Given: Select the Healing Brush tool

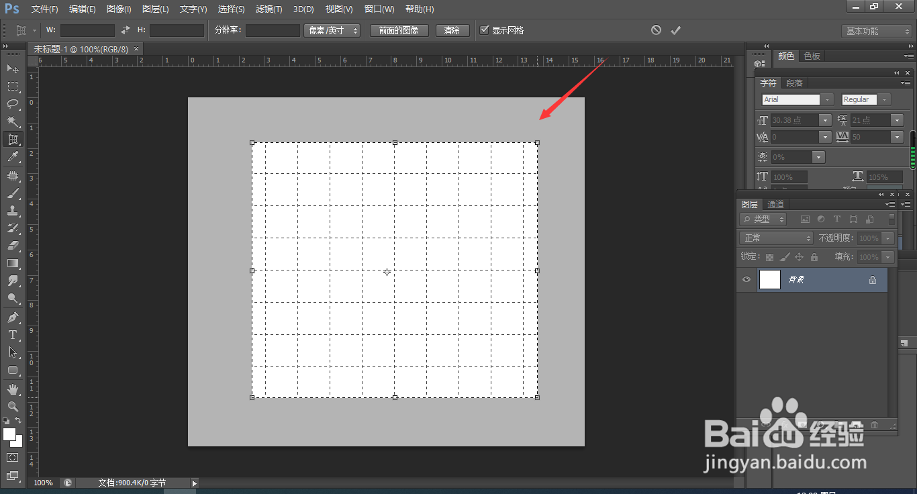Looking at the screenshot, I should point(13,176).
